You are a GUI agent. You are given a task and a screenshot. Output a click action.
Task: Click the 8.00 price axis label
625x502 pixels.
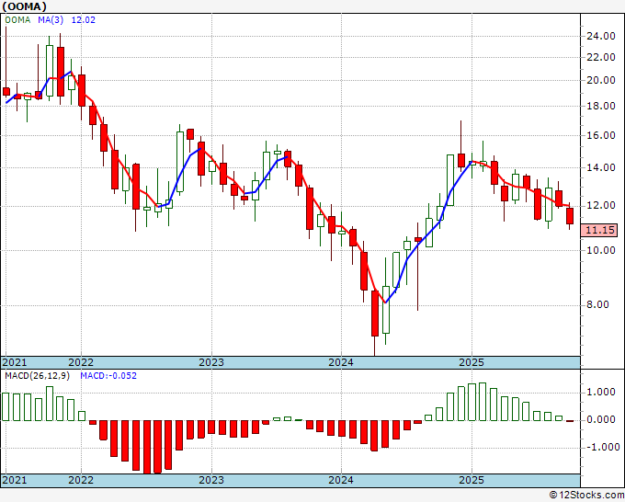pos(598,304)
